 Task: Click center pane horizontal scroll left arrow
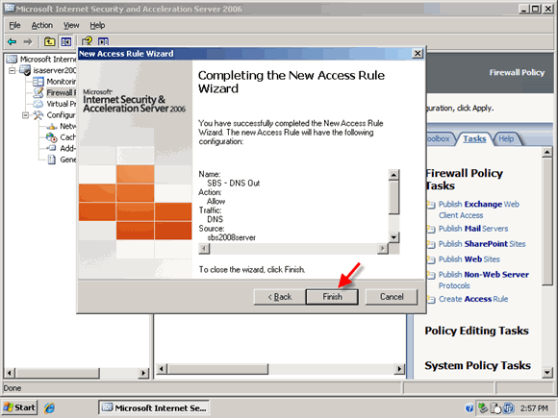tap(162, 369)
